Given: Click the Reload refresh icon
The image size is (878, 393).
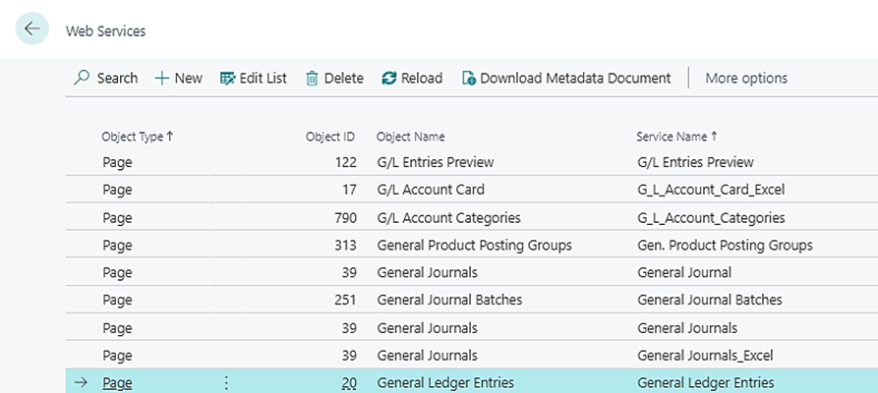Looking at the screenshot, I should point(389,79).
